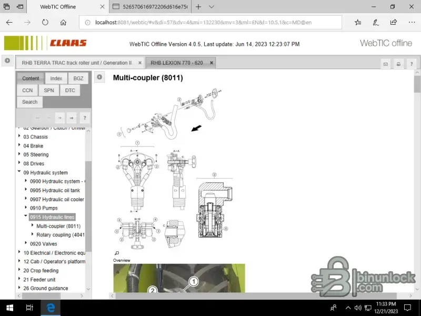Open the SPN navigation tab
Image resolution: width=421 pixels, height=316 pixels.
49,90
